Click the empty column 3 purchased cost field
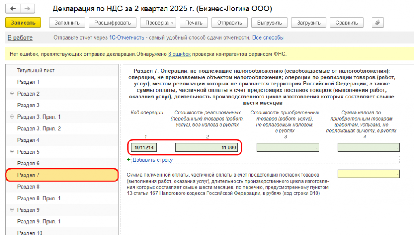 (x=288, y=148)
